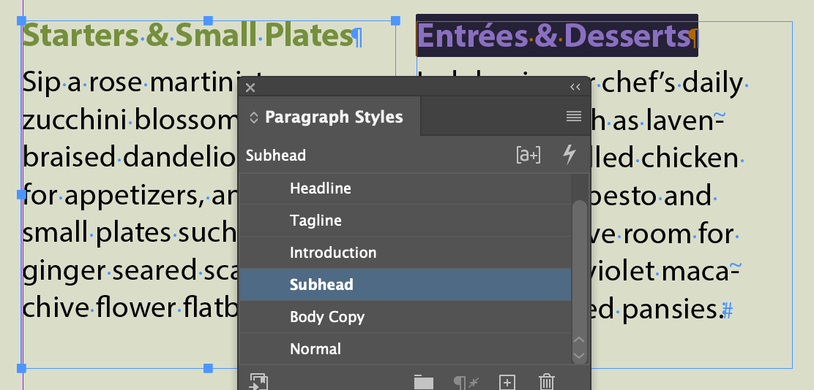Screen dimensions: 814x390
Task: Select the Normal paragraph style
Action: pos(405,349)
